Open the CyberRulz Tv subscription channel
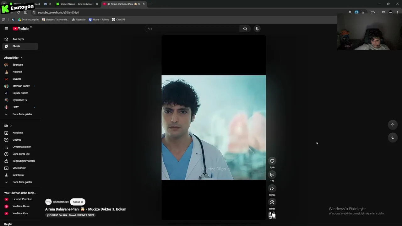Screen dimensions: 402x226 [x=20, y=100]
